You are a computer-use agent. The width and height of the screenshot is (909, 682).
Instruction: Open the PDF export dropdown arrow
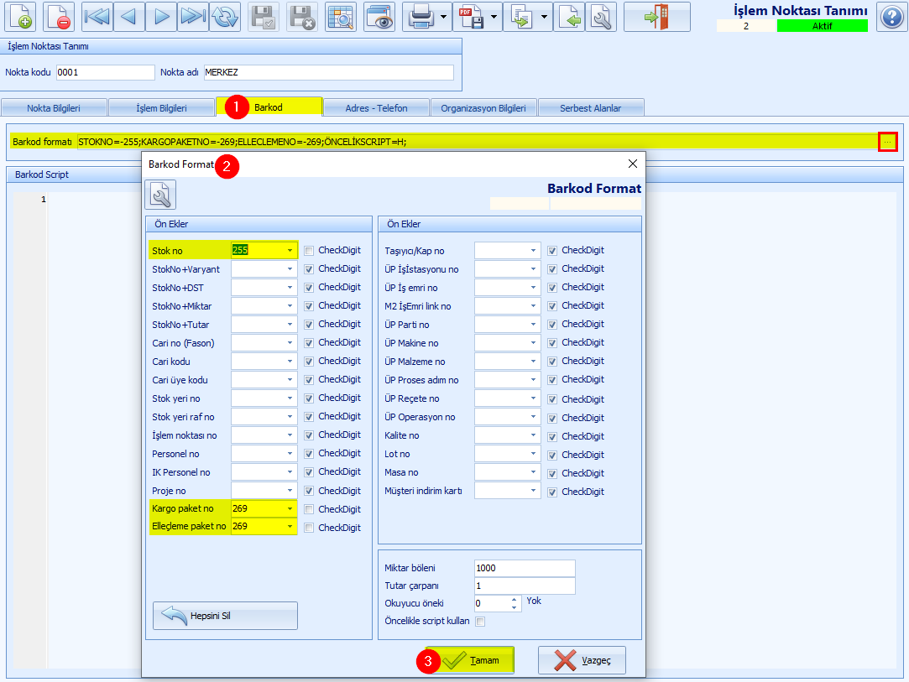click(494, 17)
